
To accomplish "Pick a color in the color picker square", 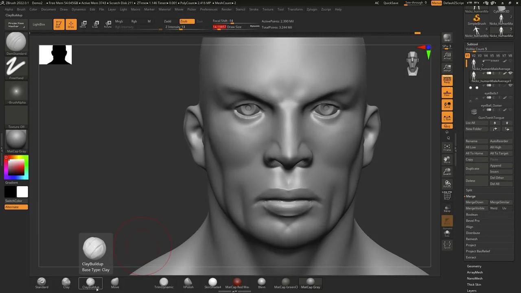I will (16, 167).
